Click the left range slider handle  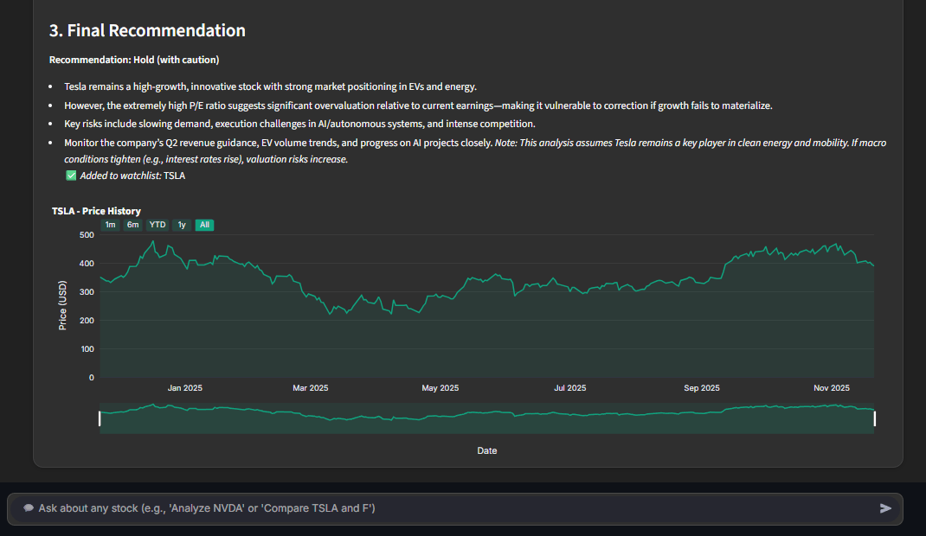100,418
